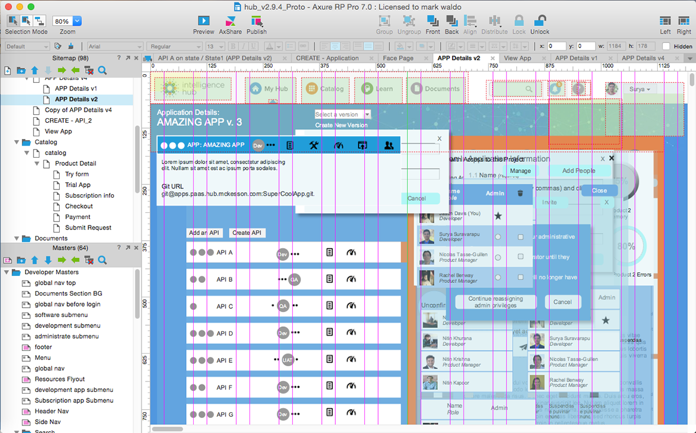Delete page with Sitemap delete icon
This screenshot has width=696, height=433.
click(89, 71)
